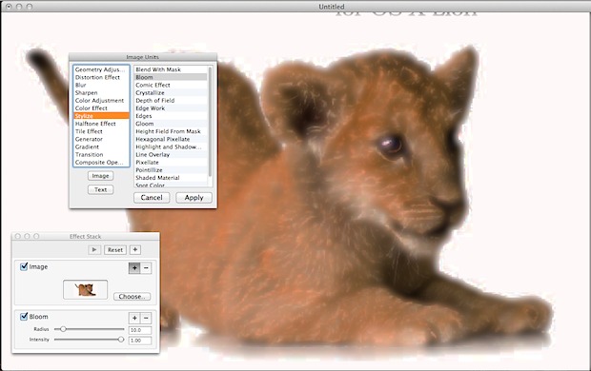Click the plus icon in Bloom row
Image resolution: width=591 pixels, height=371 pixels.
[134, 318]
